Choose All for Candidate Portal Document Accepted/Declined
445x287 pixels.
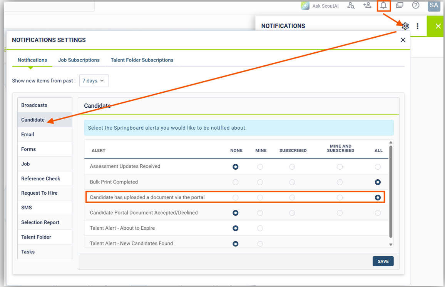(378, 213)
